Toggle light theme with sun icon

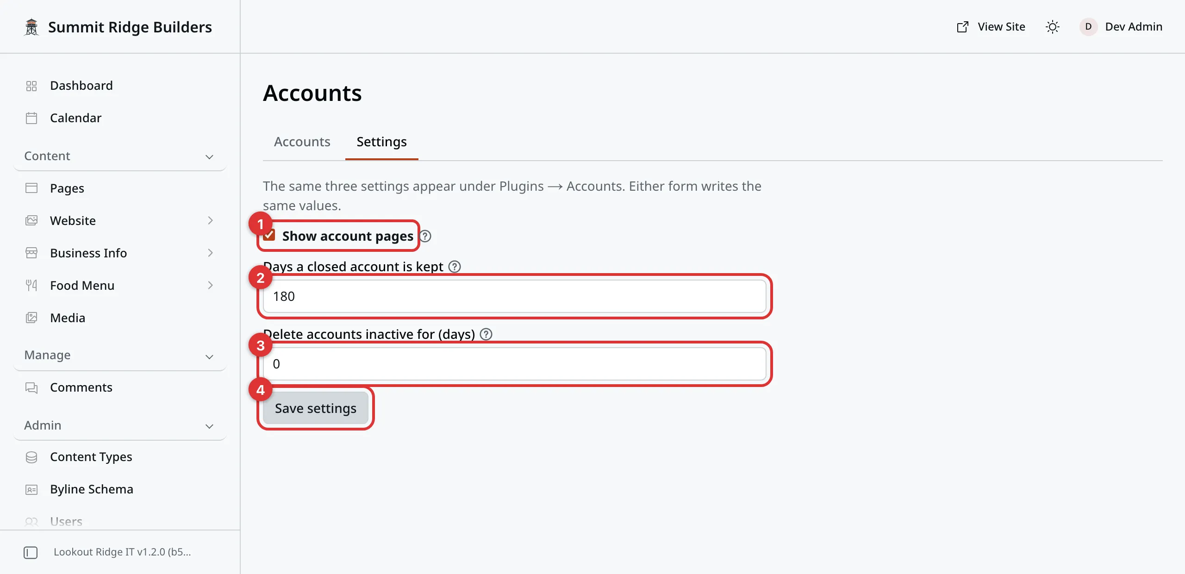pos(1053,27)
